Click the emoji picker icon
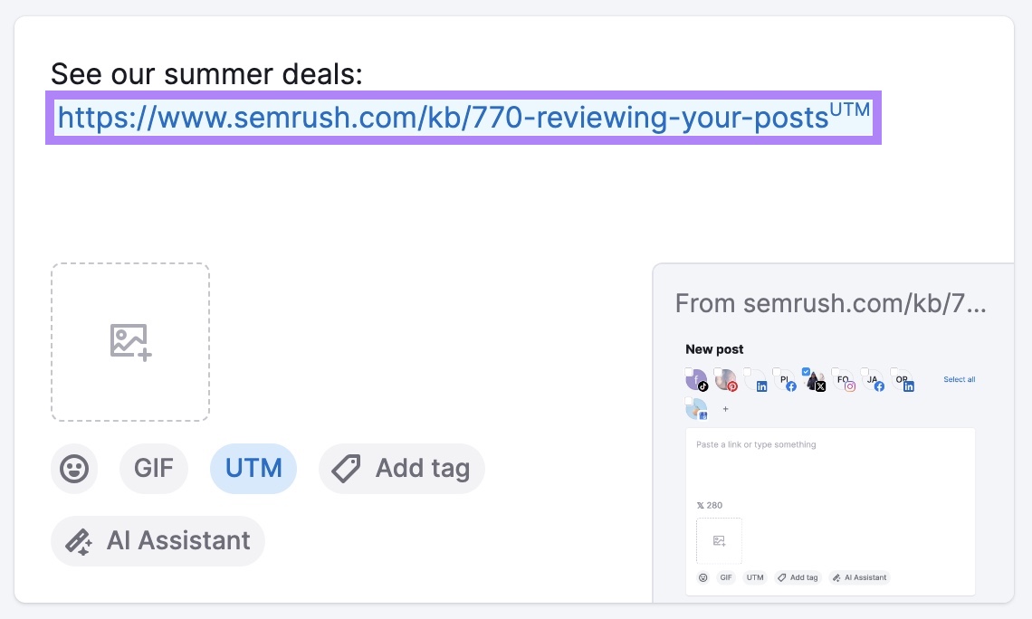 point(74,468)
